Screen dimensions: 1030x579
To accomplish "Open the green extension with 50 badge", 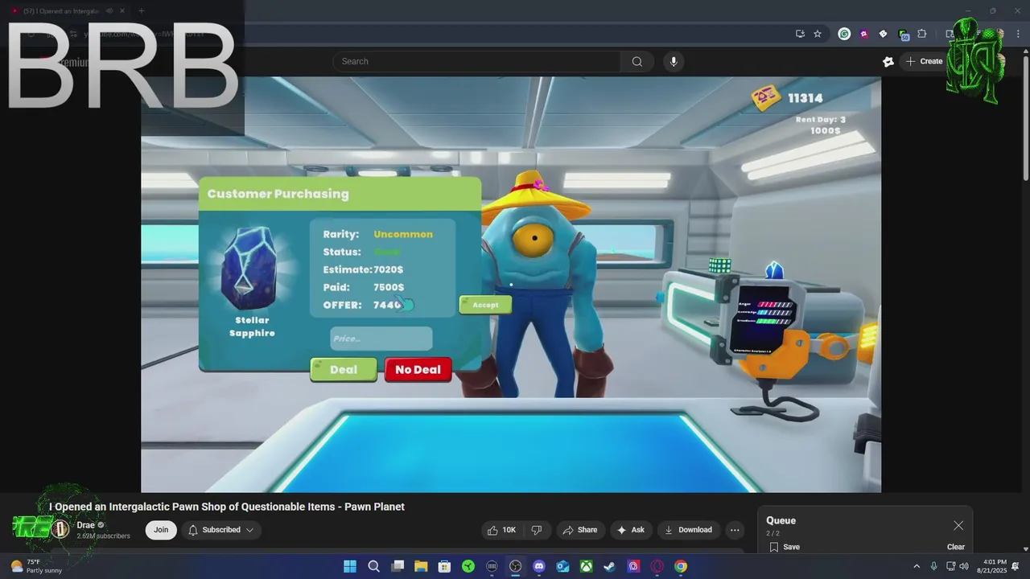I will 903,35.
